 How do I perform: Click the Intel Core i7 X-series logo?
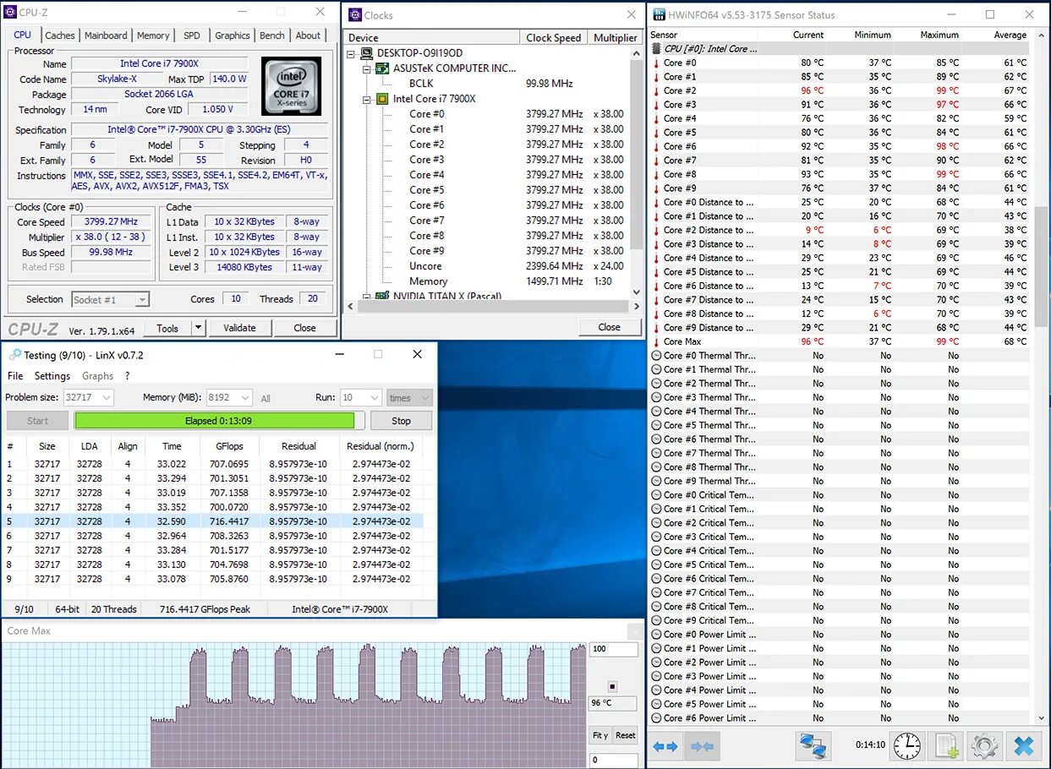tap(291, 86)
